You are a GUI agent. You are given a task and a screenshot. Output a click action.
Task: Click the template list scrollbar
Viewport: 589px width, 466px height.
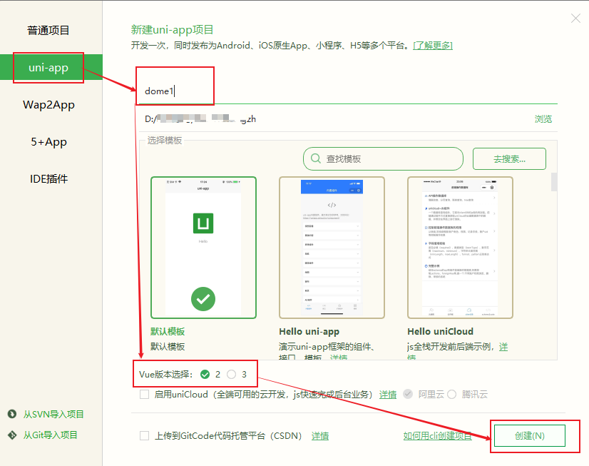554,182
